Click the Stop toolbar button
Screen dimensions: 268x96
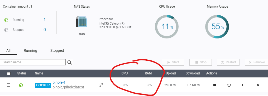click(200, 62)
